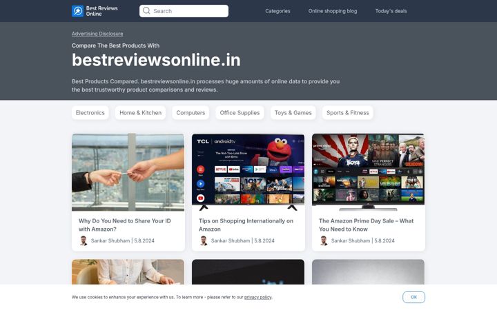
Task: Open the Prime Video TV article image
Action: tap(369, 172)
